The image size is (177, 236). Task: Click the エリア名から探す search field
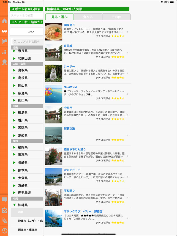pos(28,42)
